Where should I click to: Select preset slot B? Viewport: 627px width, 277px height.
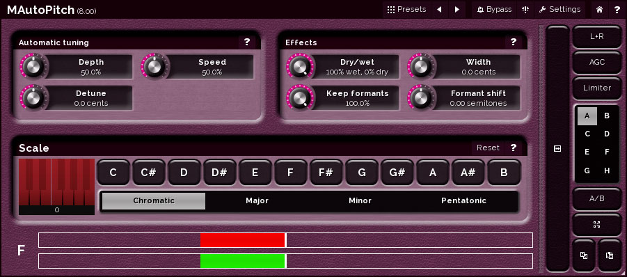point(607,116)
